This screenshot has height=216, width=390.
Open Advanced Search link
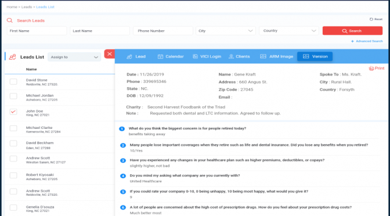click(367, 41)
